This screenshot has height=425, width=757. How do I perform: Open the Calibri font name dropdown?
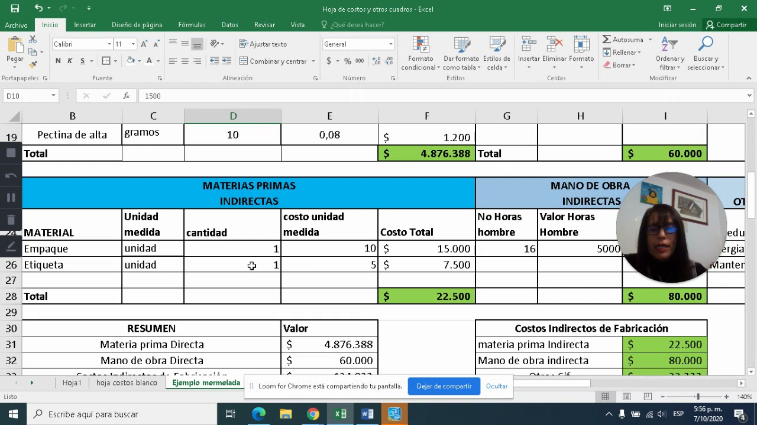pyautogui.click(x=109, y=44)
